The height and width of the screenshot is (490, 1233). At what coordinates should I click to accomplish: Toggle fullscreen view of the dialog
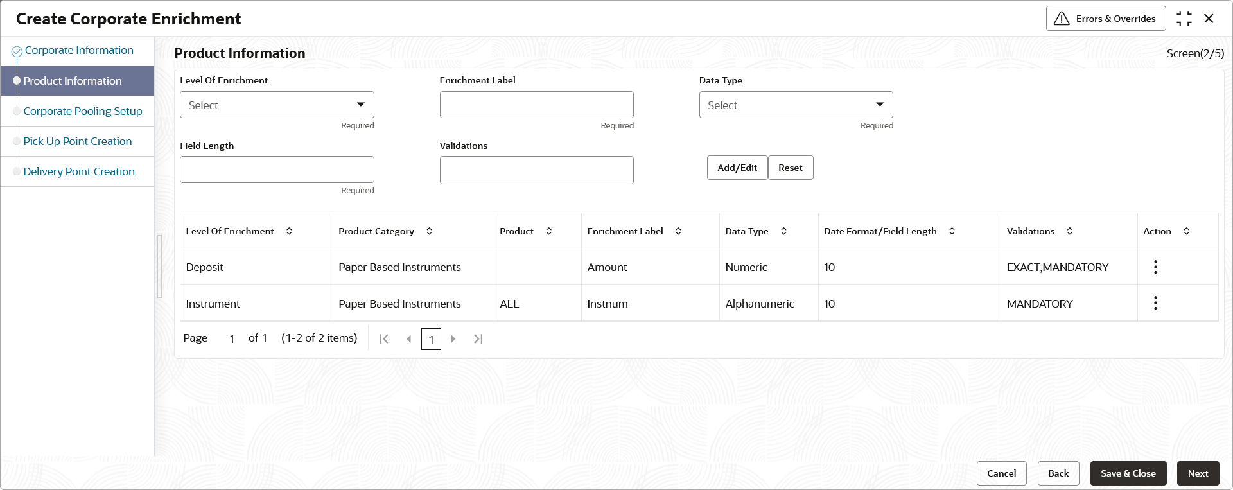tap(1184, 19)
